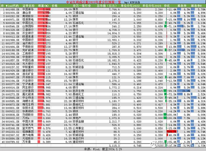Image resolution: width=206 pixels, height=151 pixels.
Task: Select the stock name 民生银行
Action: click(x=28, y=88)
